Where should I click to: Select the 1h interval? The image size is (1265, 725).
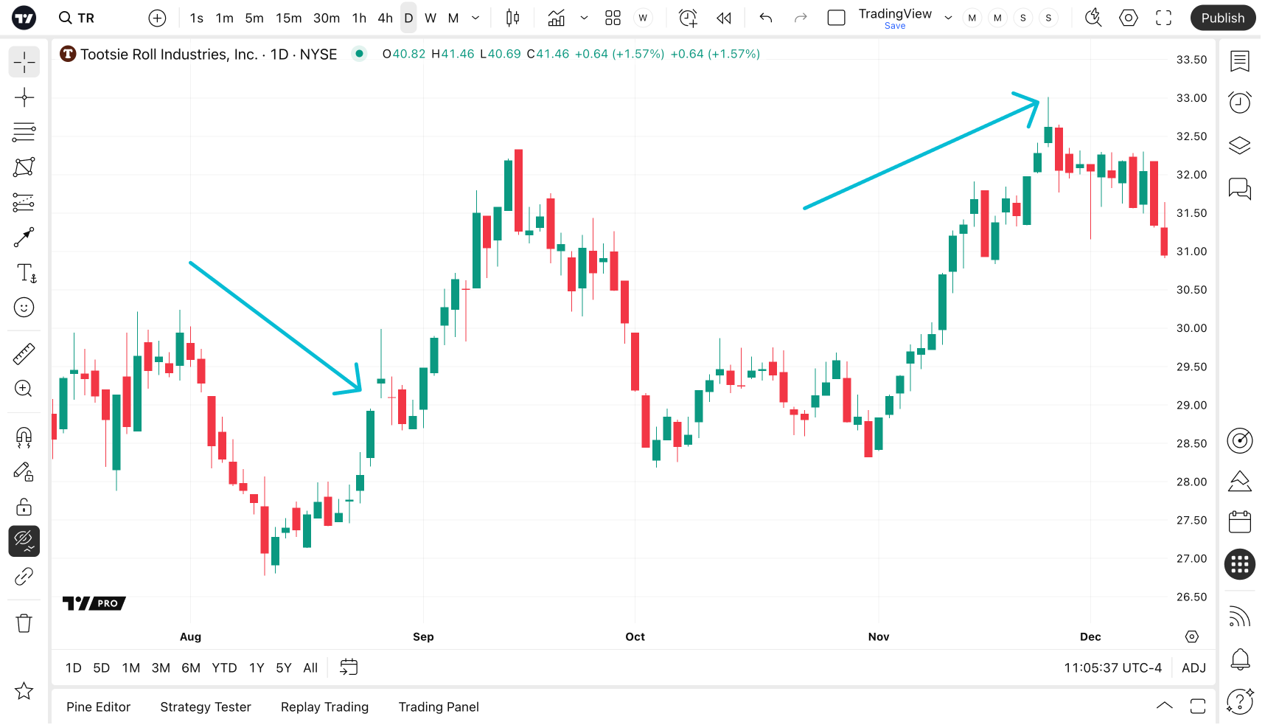pos(359,18)
